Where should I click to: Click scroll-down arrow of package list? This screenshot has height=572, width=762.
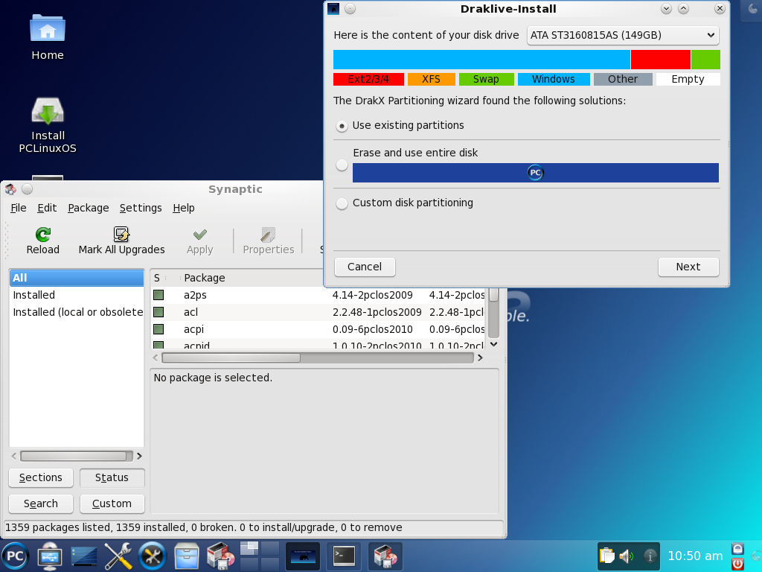point(493,344)
